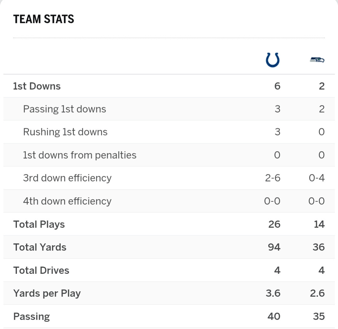
Task: Select the Seahawks 3rd down efficiency 0-4
Action: coord(316,178)
